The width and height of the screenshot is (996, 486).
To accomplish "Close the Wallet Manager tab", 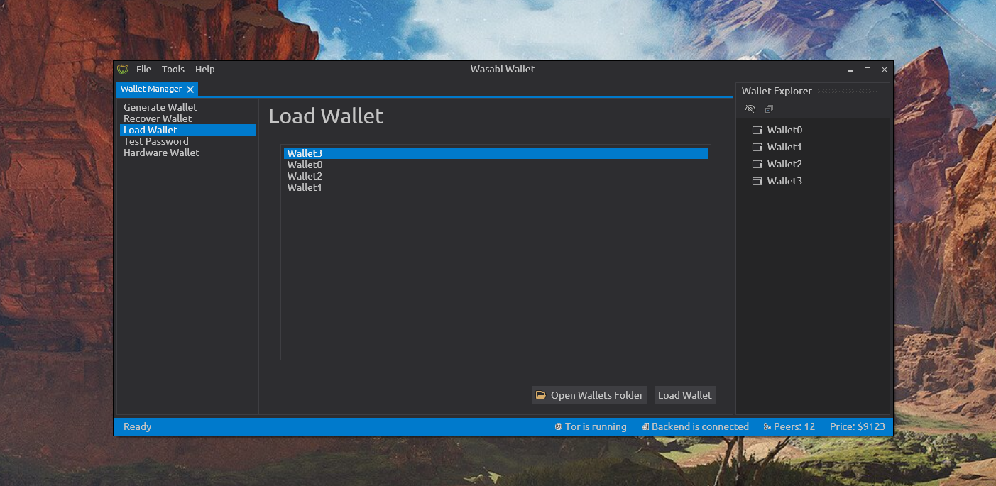I will pos(190,89).
